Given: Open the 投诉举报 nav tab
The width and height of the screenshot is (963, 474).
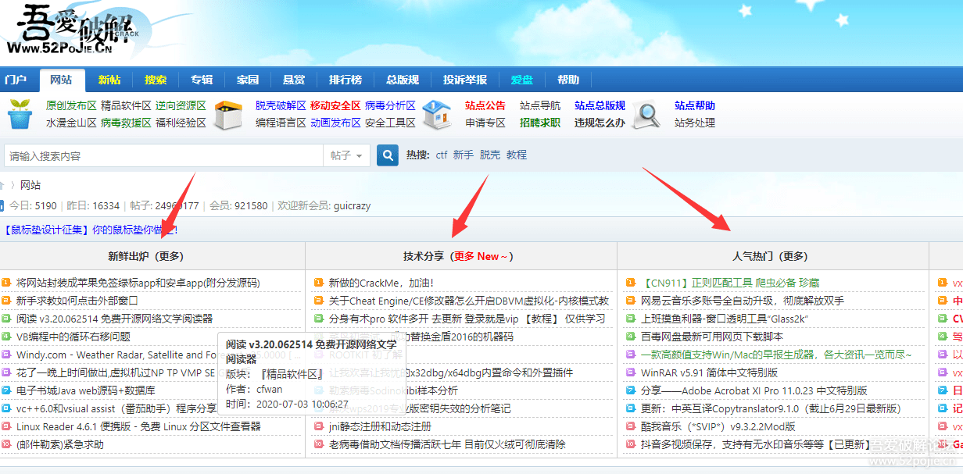Looking at the screenshot, I should pyautogui.click(x=465, y=80).
